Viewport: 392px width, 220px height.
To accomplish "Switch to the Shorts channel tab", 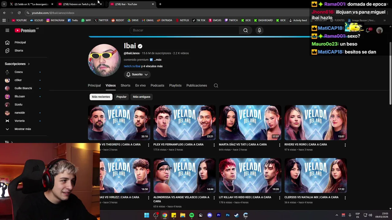I will coord(125,86).
